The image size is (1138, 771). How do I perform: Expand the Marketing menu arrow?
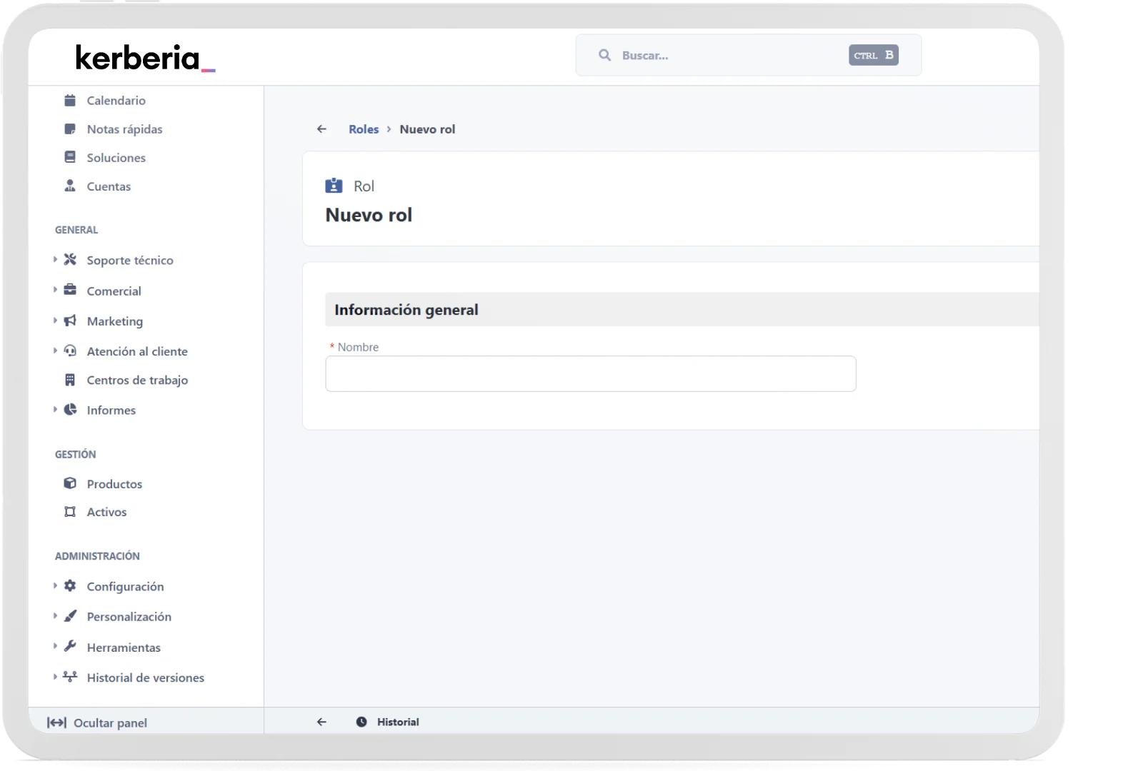click(x=55, y=321)
